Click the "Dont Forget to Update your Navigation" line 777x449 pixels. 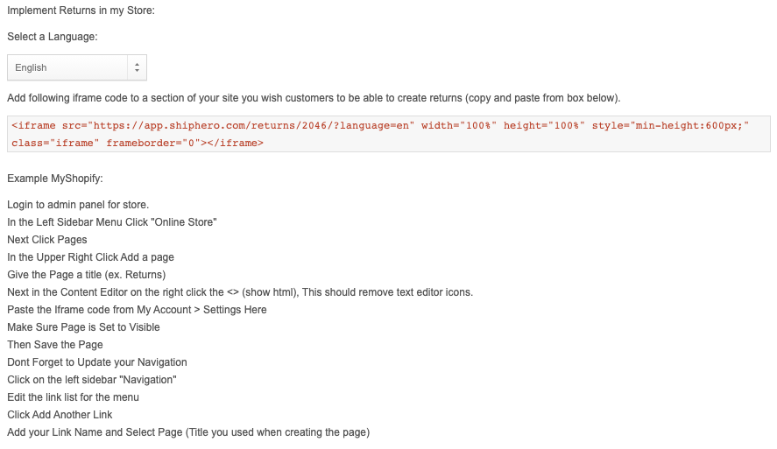[97, 362]
